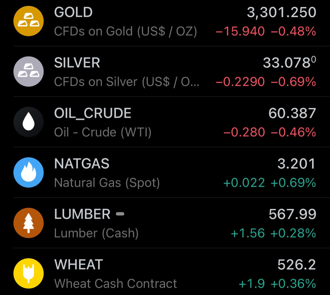The image size is (330, 295).
Task: Click natural gas change +0.69%
Action: tap(293, 183)
